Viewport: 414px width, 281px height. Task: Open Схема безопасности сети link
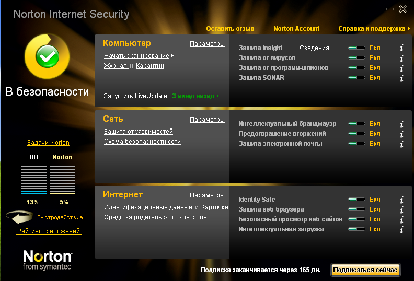(142, 142)
